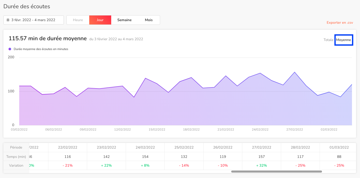Viewport: 360px width, 178px height.
Task: Click the Période row label
Action: [16, 148]
